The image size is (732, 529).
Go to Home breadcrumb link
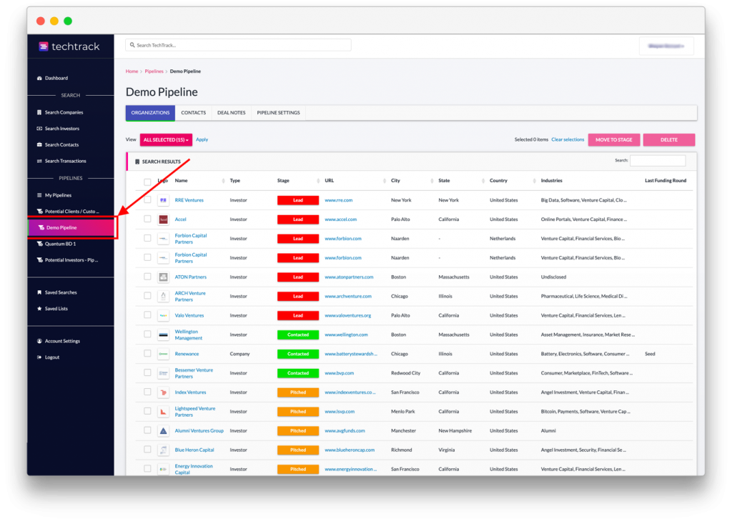pyautogui.click(x=132, y=71)
